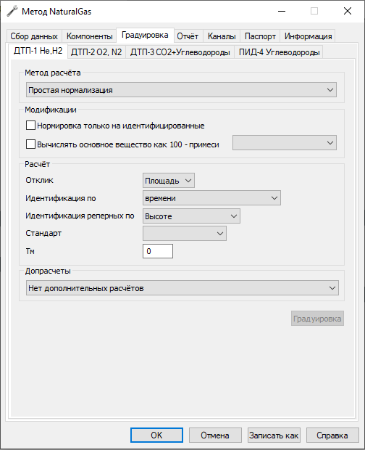Open Идентификация реперных по dropdown
This screenshot has width=365, height=450.
[x=191, y=216]
